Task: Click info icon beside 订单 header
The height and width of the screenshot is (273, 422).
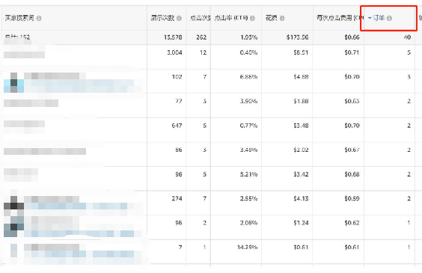Action: (x=389, y=18)
